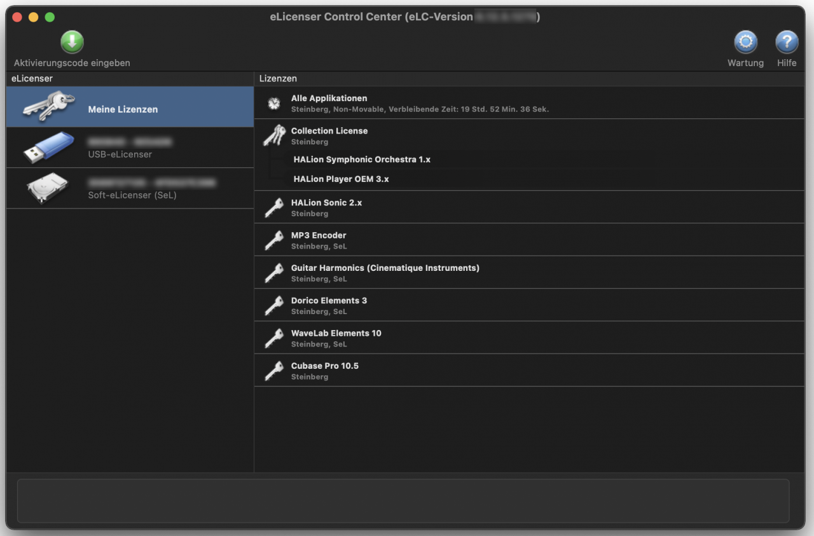Image resolution: width=814 pixels, height=536 pixels.
Task: Click the key icon for MP3 Encoder
Action: tap(274, 240)
